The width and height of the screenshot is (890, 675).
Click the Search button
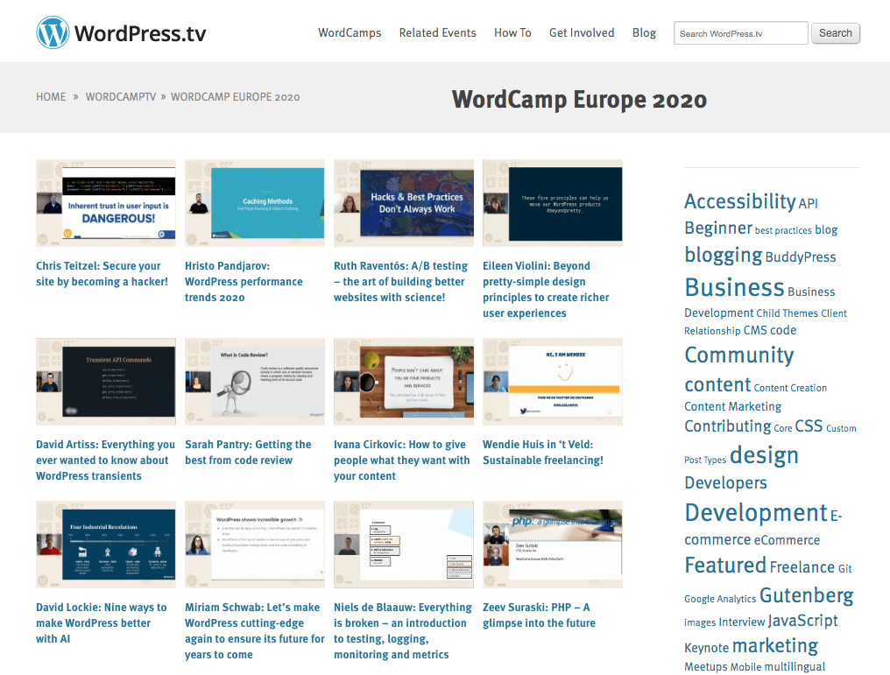[x=834, y=32]
